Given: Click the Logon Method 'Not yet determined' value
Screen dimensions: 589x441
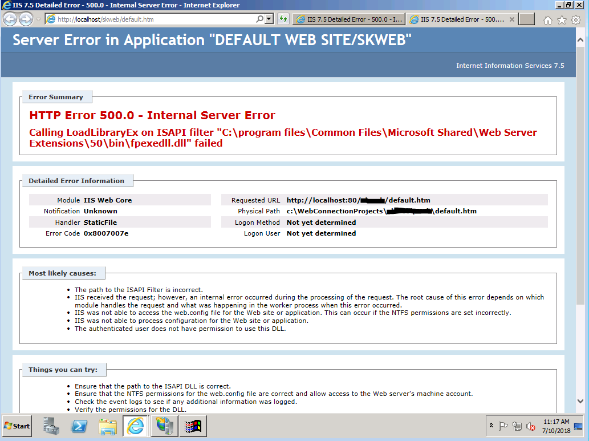Looking at the screenshot, I should tap(321, 222).
